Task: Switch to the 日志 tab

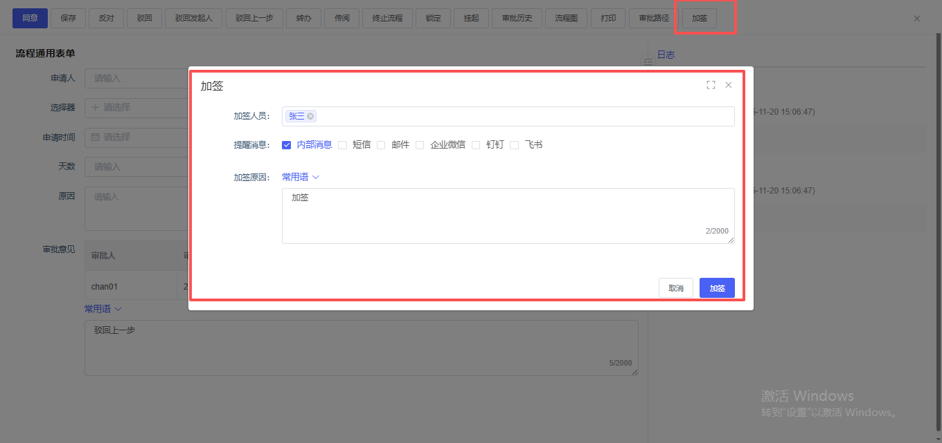Action: click(x=666, y=55)
